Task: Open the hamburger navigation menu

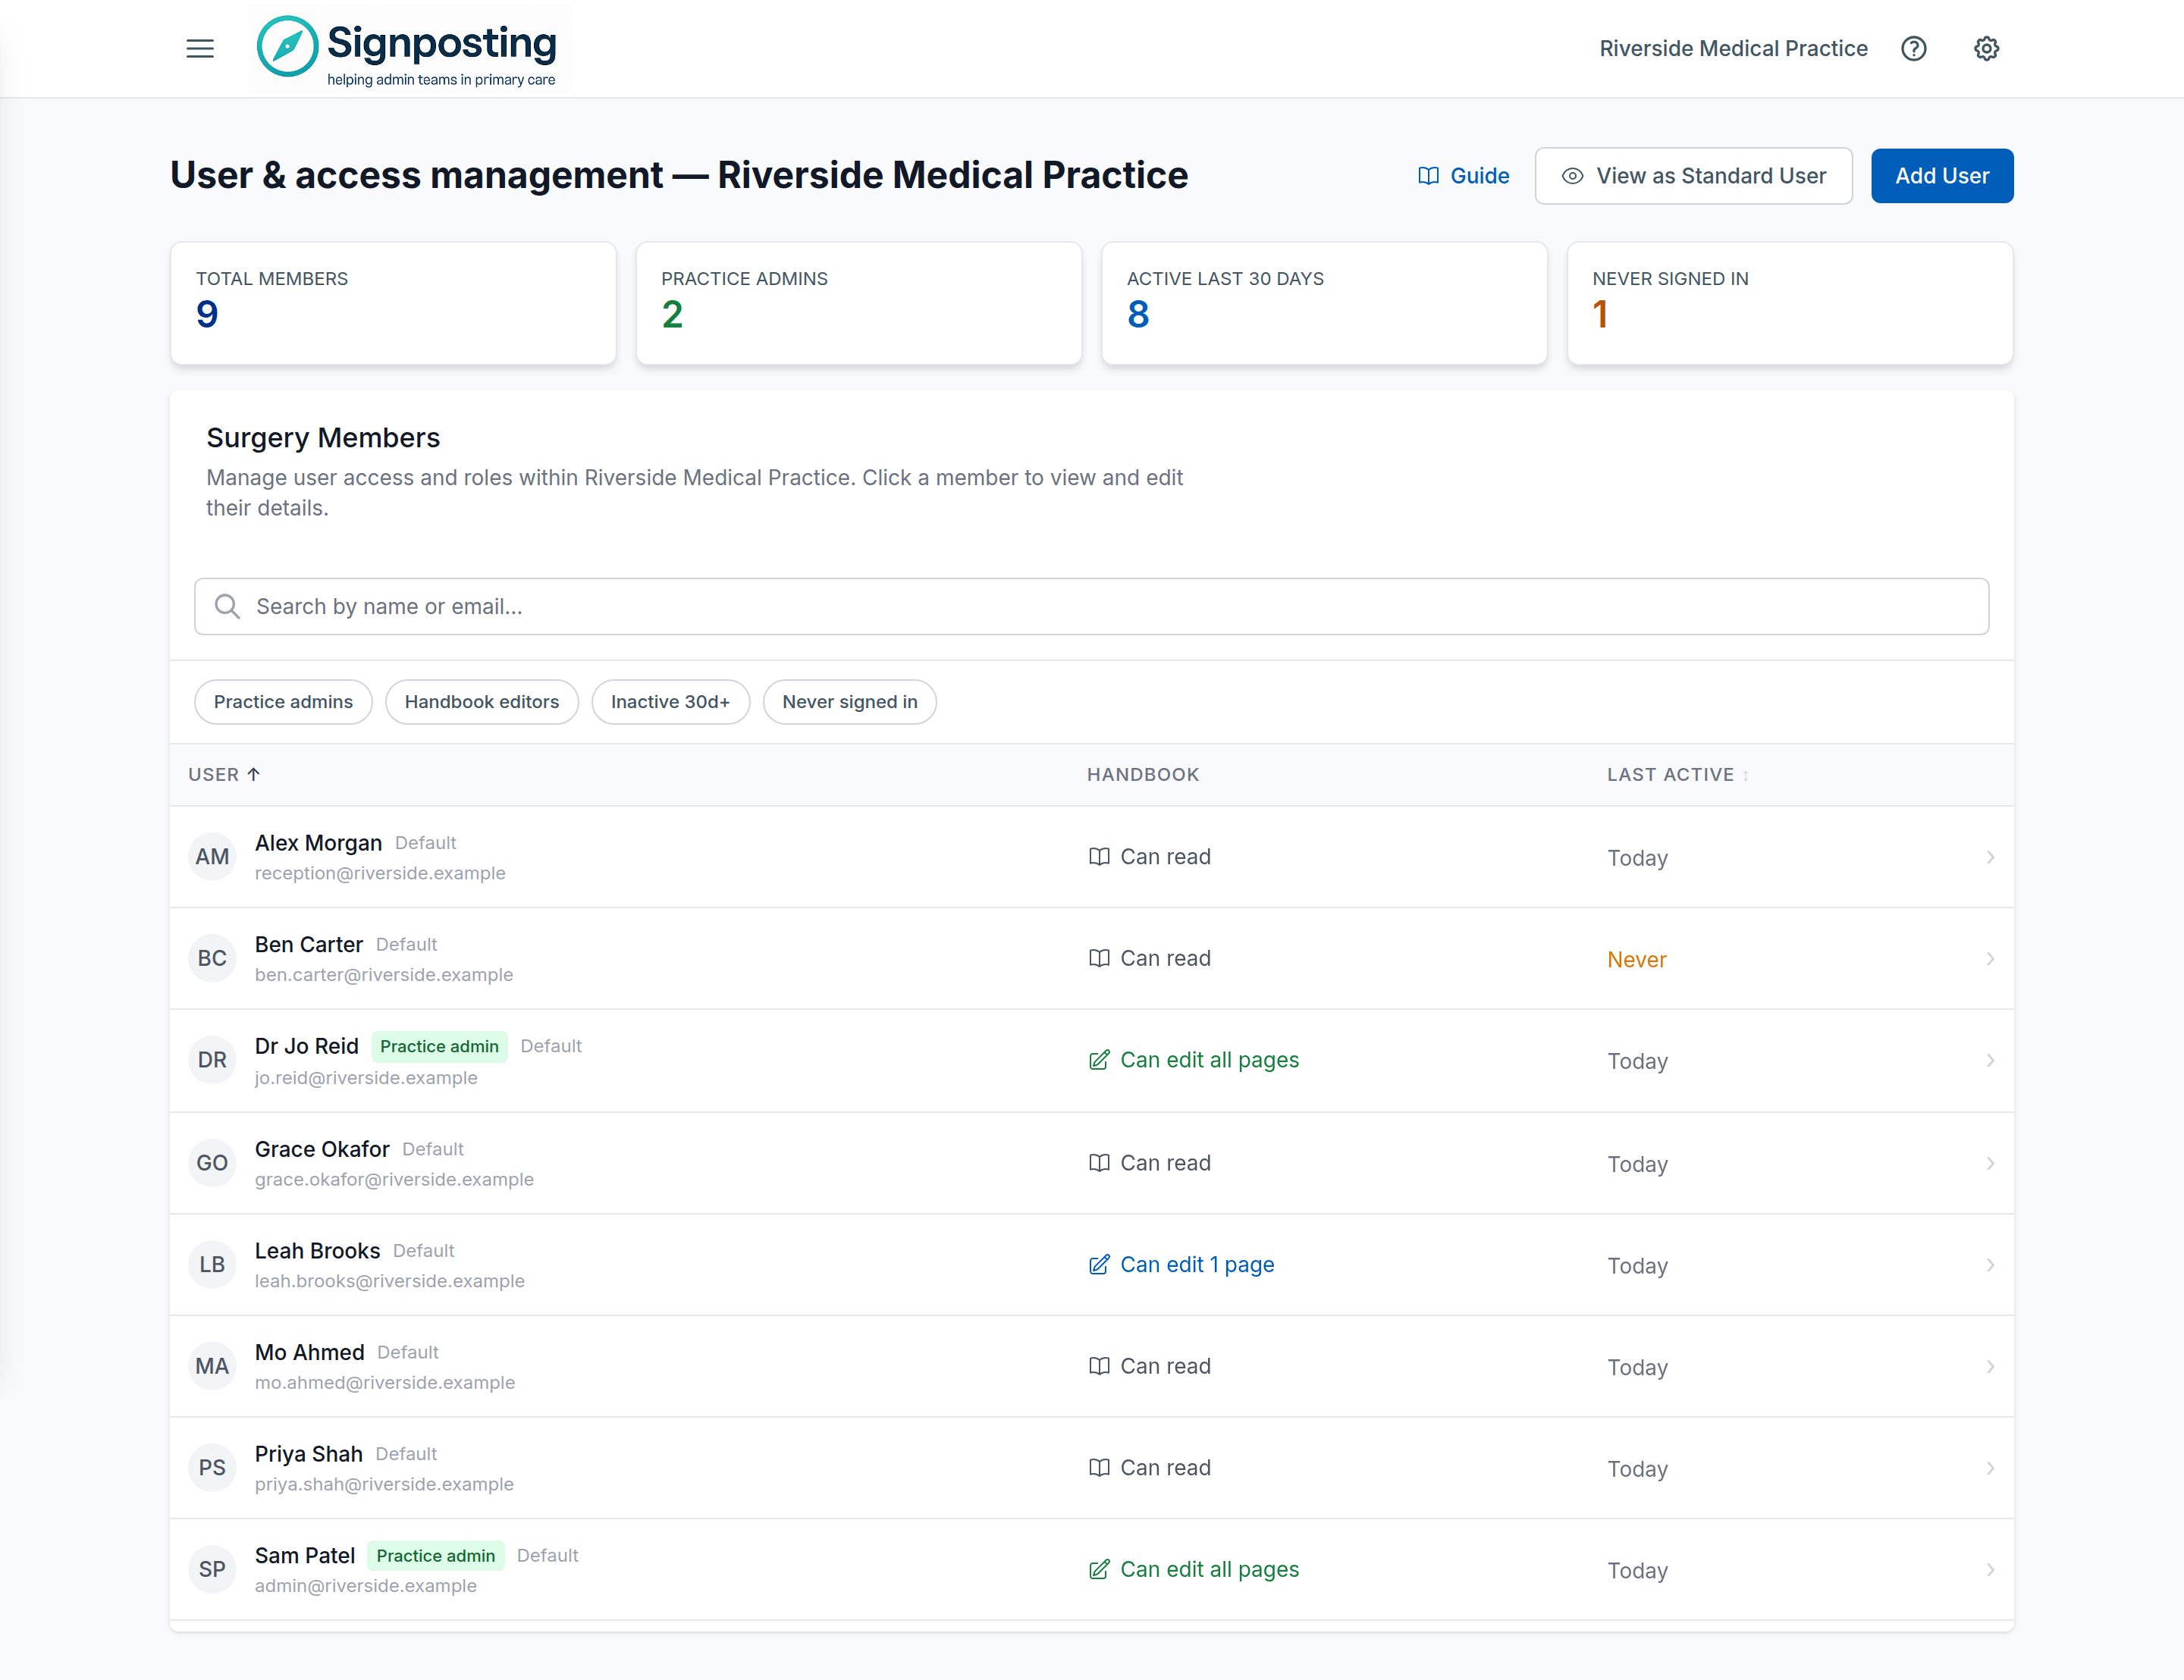Action: point(200,48)
